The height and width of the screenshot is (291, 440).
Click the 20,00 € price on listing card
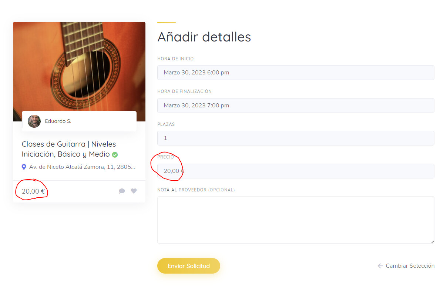[33, 191]
